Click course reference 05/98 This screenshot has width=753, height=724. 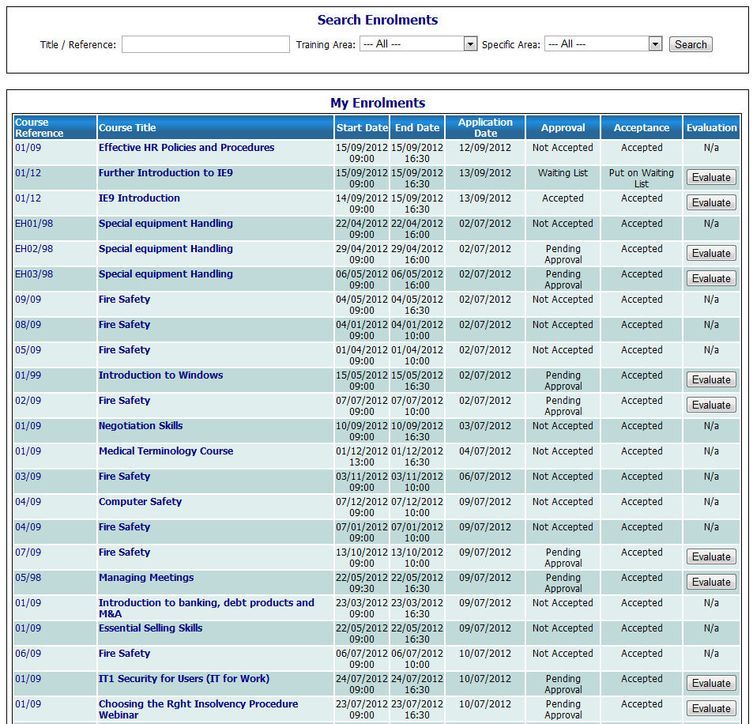coord(28,578)
